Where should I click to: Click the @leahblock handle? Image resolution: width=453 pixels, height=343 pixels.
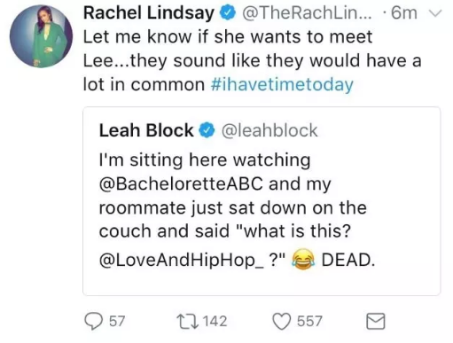(x=269, y=130)
